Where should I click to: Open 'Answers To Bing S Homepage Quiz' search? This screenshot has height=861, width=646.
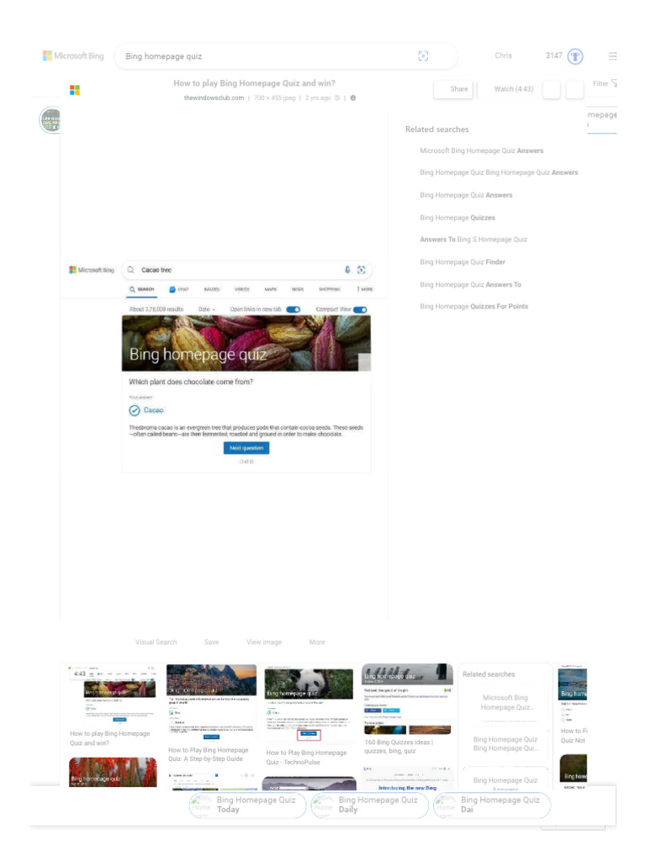pos(474,240)
